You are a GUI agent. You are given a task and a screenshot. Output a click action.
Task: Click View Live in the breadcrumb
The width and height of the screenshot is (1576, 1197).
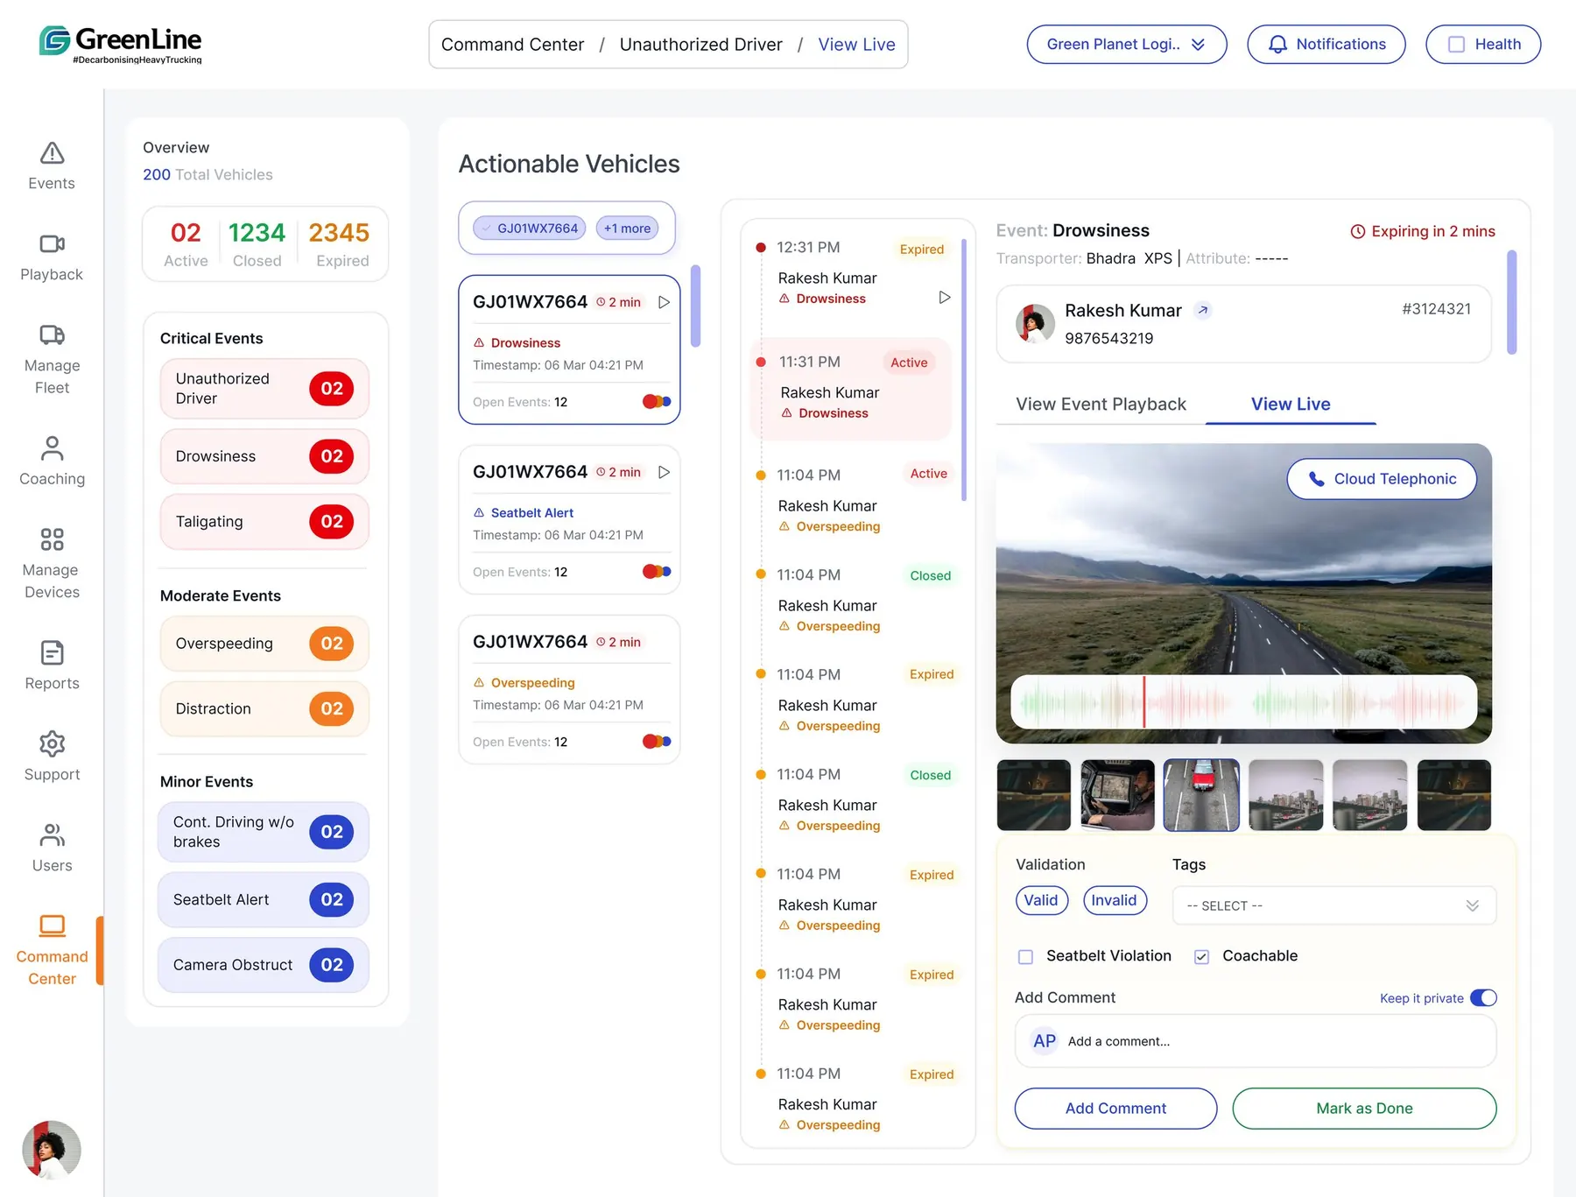point(856,45)
